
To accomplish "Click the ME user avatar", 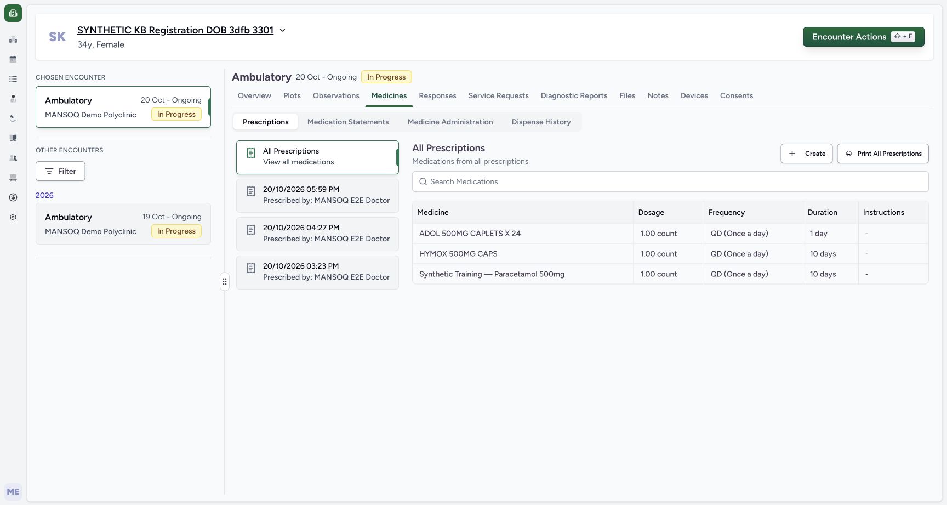I will pyautogui.click(x=13, y=492).
